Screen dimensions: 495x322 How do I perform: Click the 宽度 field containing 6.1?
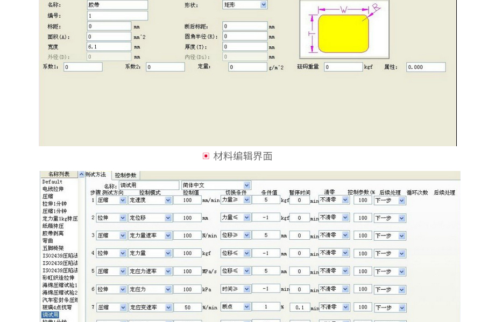click(x=109, y=47)
